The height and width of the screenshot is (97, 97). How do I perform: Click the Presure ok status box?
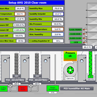click(x=70, y=56)
